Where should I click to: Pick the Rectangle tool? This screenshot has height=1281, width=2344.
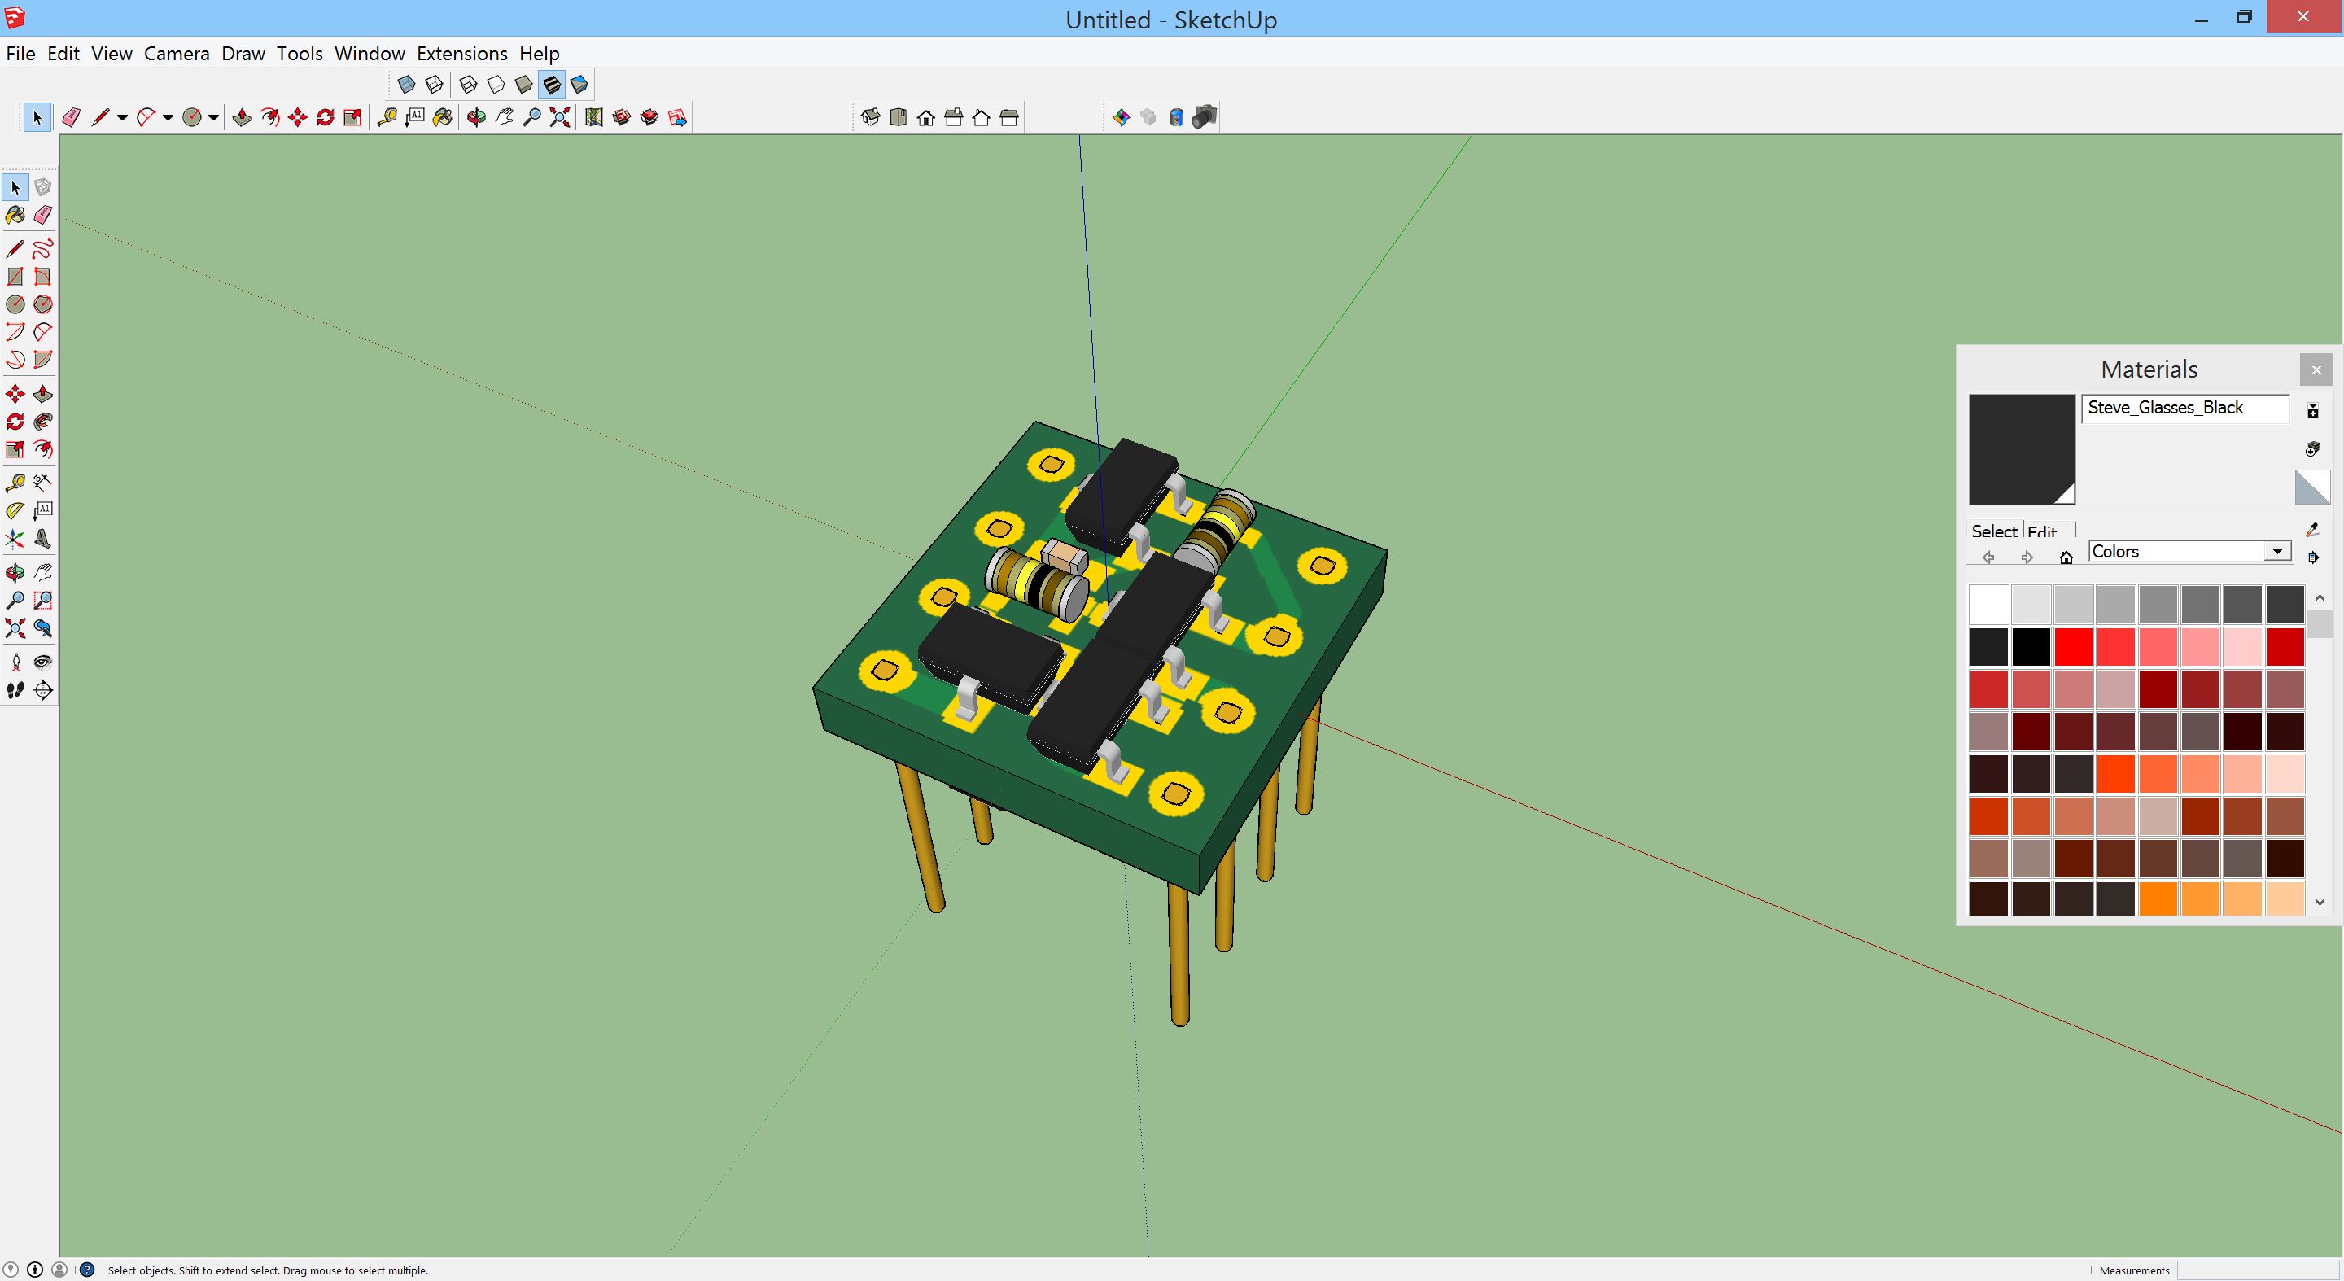(15, 277)
